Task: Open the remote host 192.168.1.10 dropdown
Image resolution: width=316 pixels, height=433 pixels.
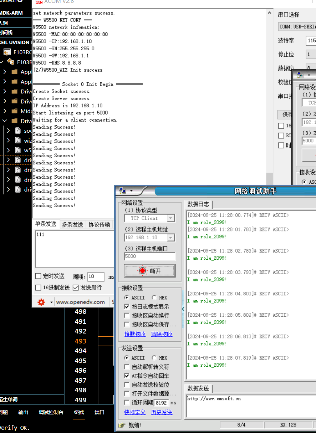Action: (171, 238)
